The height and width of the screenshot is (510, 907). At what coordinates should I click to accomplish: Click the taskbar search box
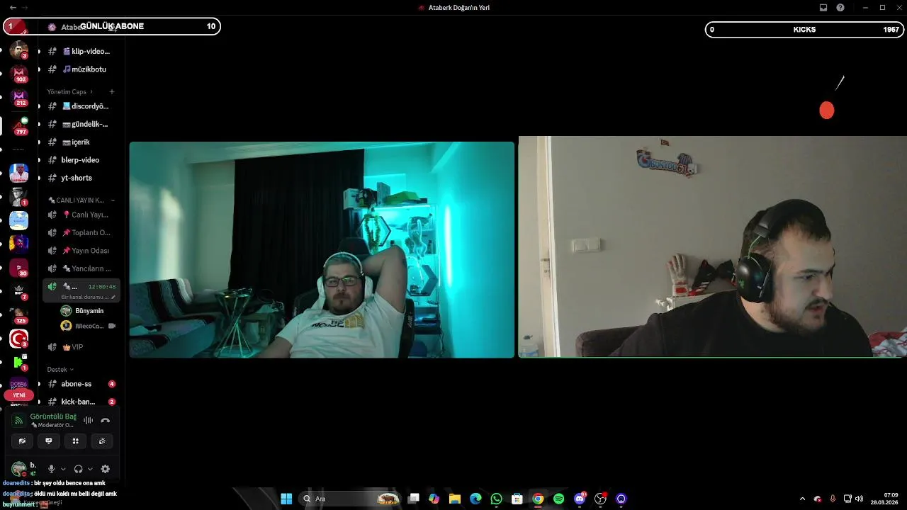coord(350,499)
